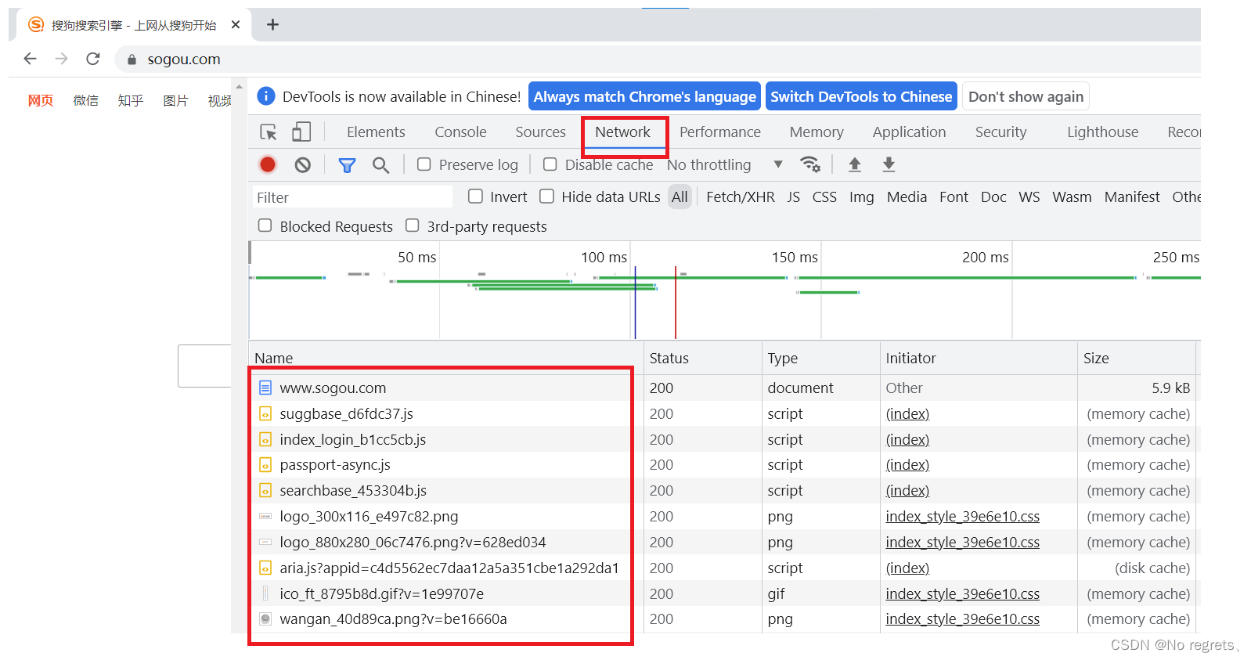Viewport: 1251px width, 660px height.
Task: Click Always match Chrome's language button
Action: point(644,96)
